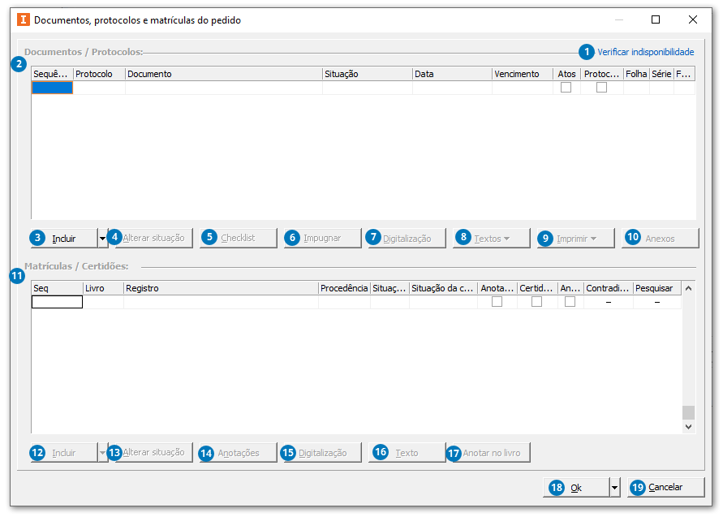Open the Textos dropdown menu
Image resolution: width=723 pixels, height=517 pixels.
490,238
